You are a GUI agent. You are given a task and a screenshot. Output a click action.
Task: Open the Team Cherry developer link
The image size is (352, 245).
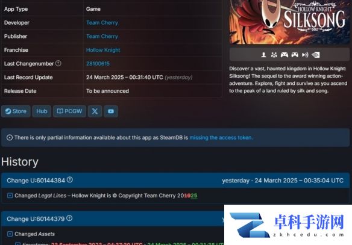point(102,23)
